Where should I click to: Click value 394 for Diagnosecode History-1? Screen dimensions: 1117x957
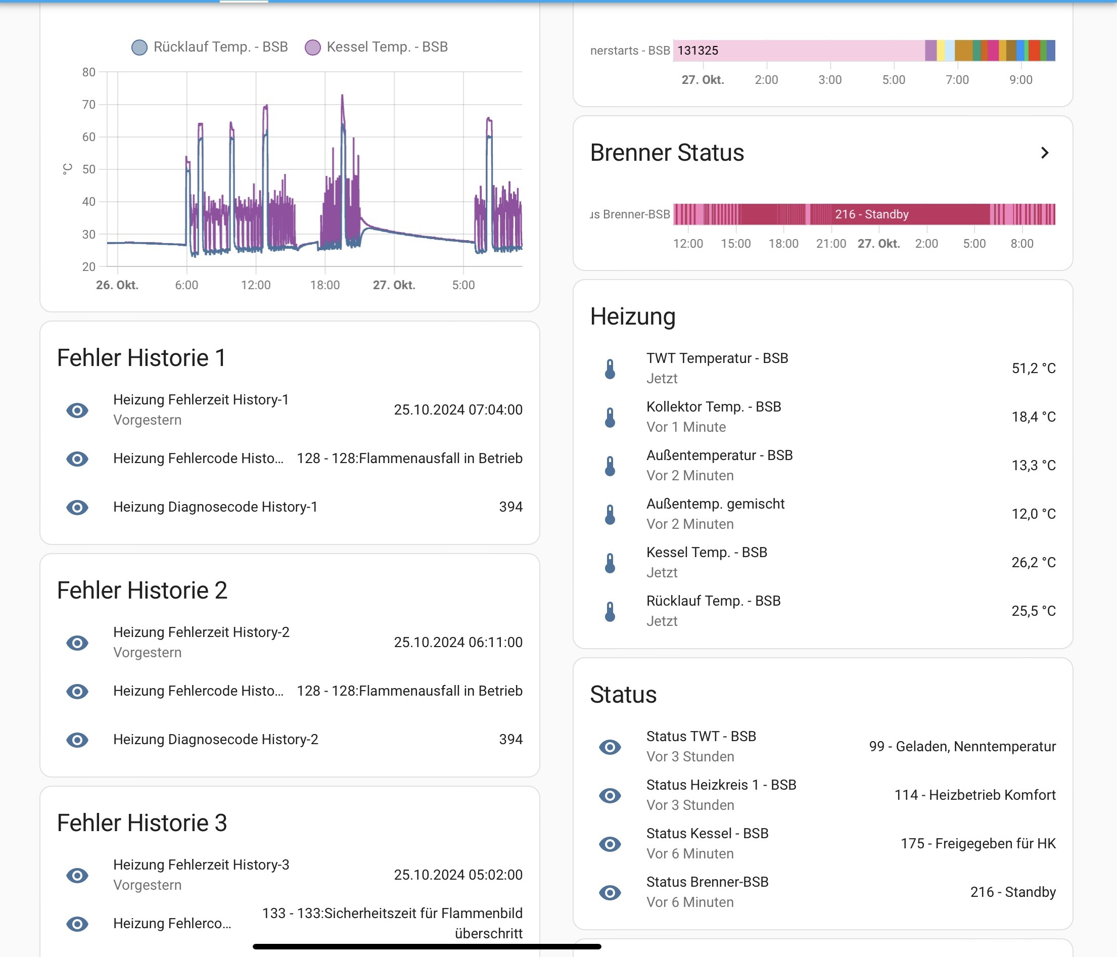(x=511, y=507)
